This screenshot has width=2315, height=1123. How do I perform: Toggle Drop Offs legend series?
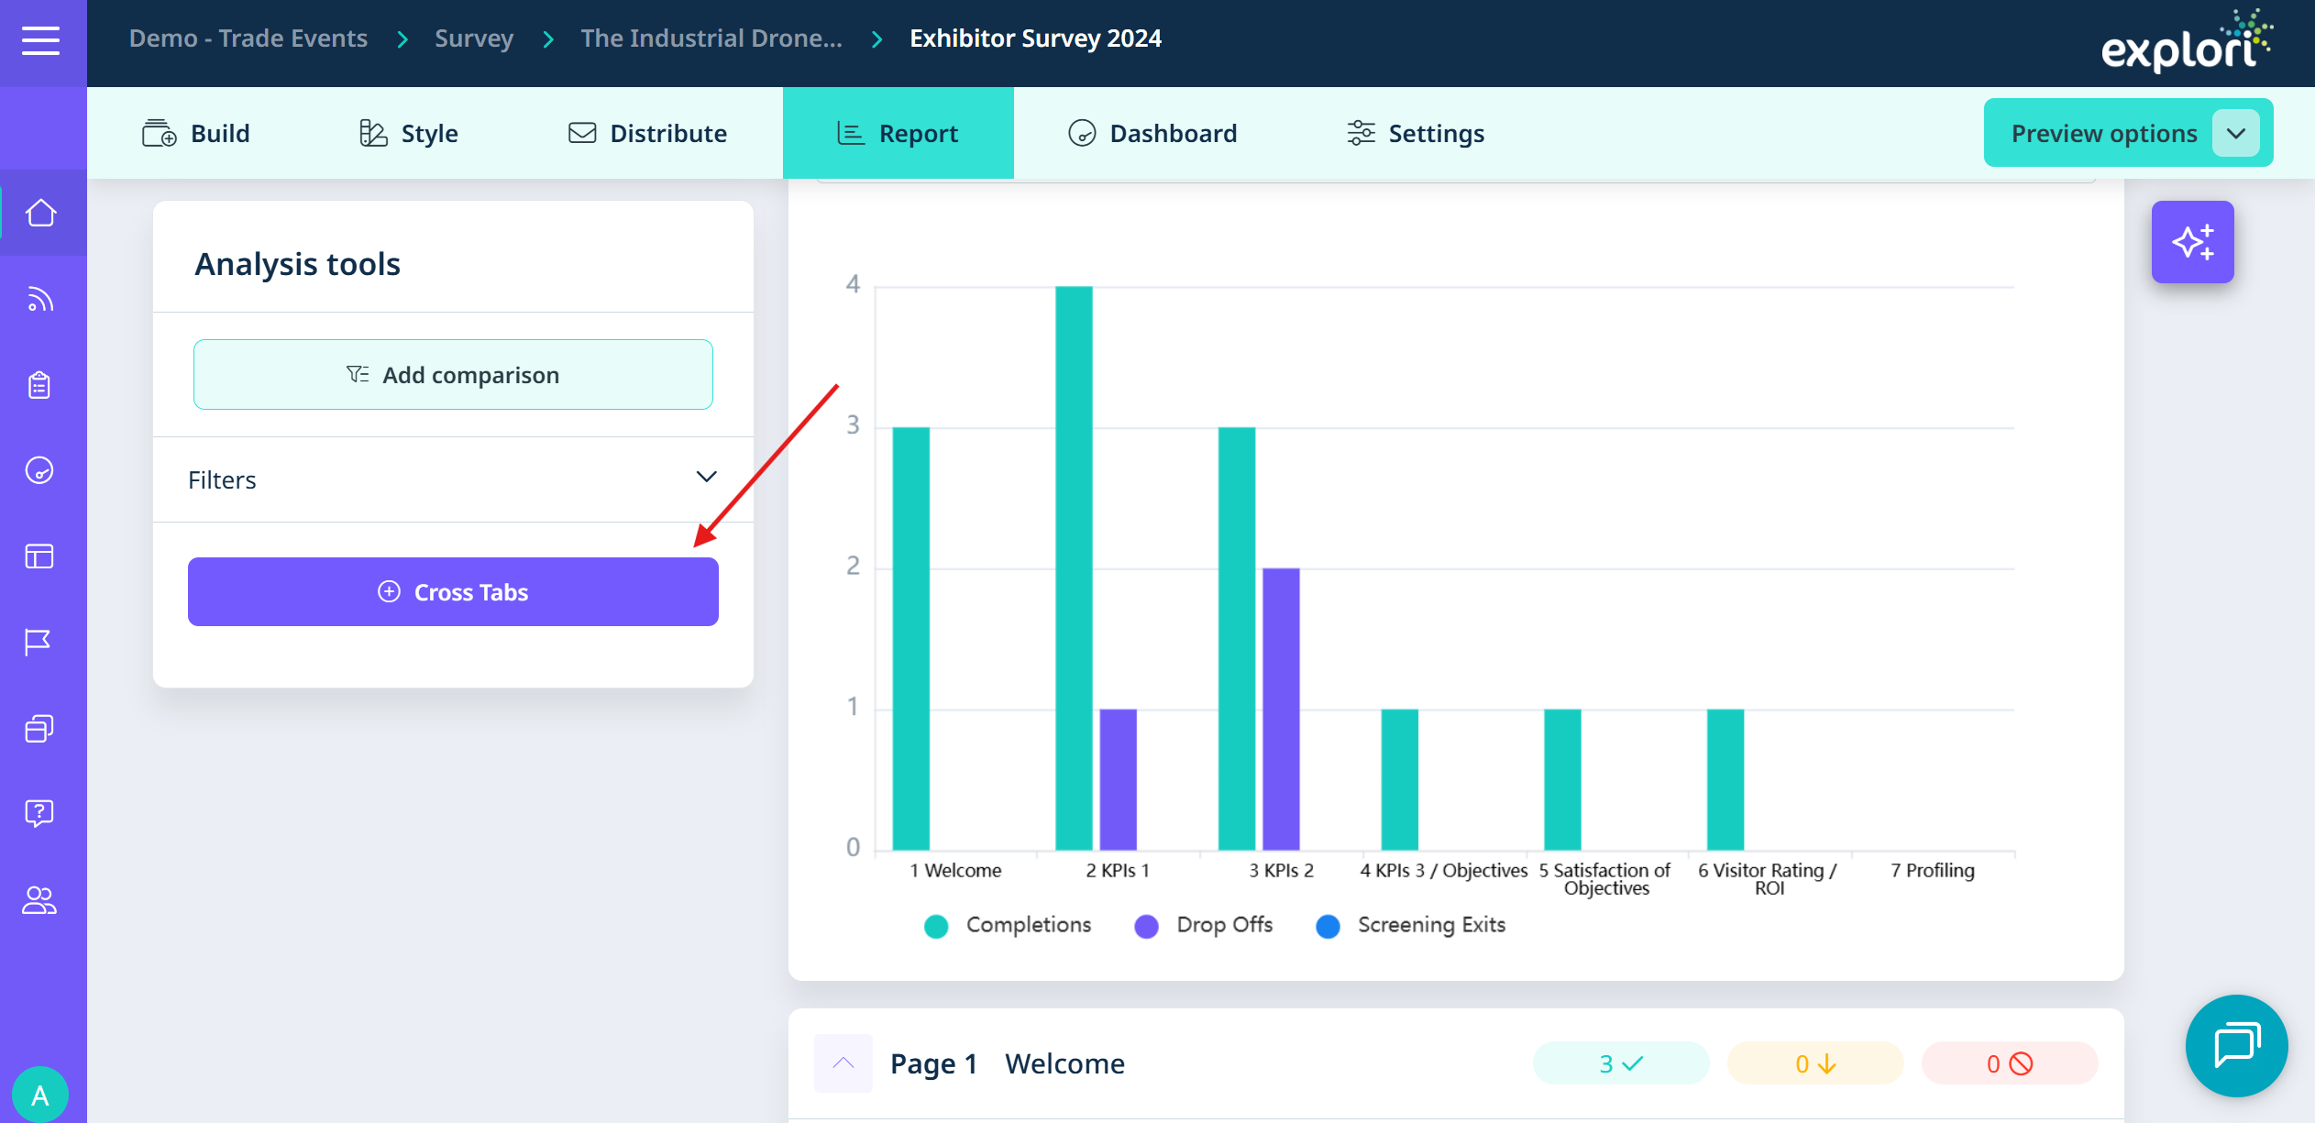[1203, 925]
